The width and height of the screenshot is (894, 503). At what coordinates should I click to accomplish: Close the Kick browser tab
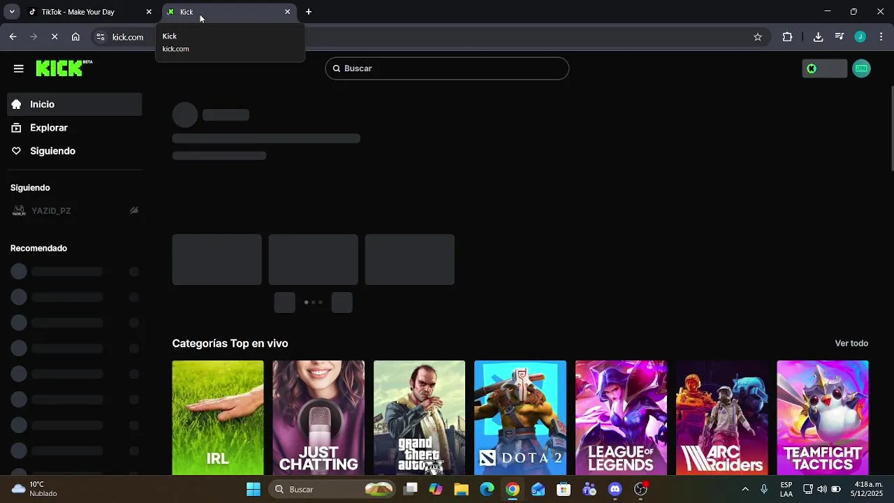coord(287,12)
